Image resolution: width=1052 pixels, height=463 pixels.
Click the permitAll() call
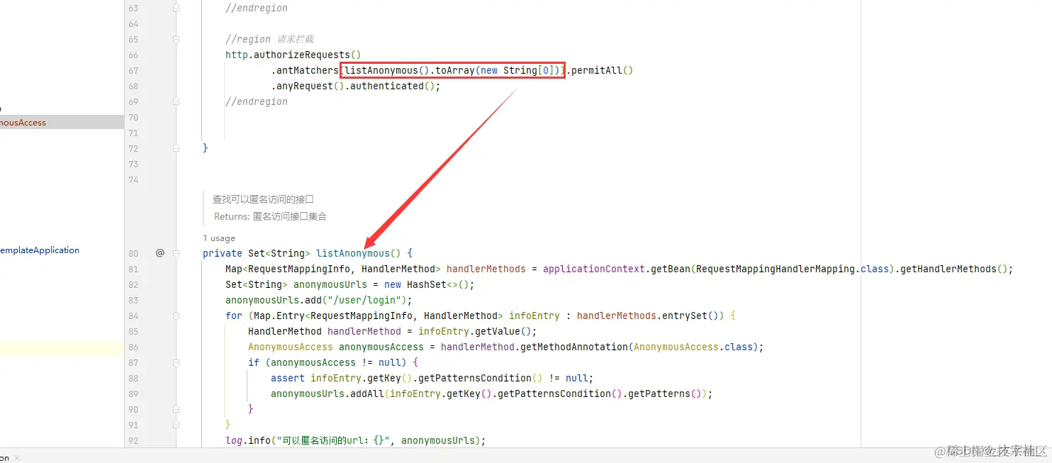(602, 70)
